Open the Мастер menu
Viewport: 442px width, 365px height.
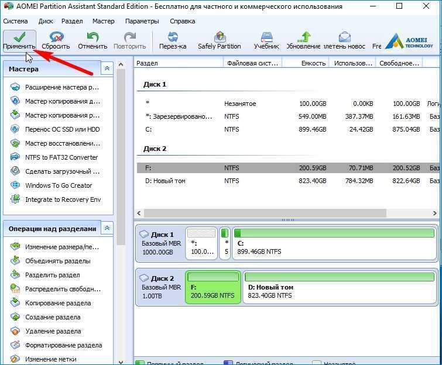click(104, 21)
